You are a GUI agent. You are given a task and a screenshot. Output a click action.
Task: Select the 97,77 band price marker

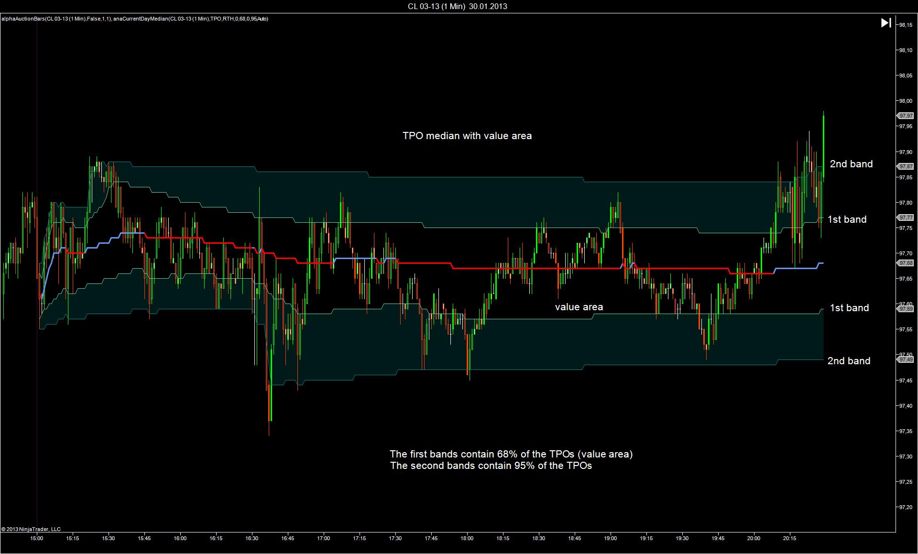click(x=905, y=217)
